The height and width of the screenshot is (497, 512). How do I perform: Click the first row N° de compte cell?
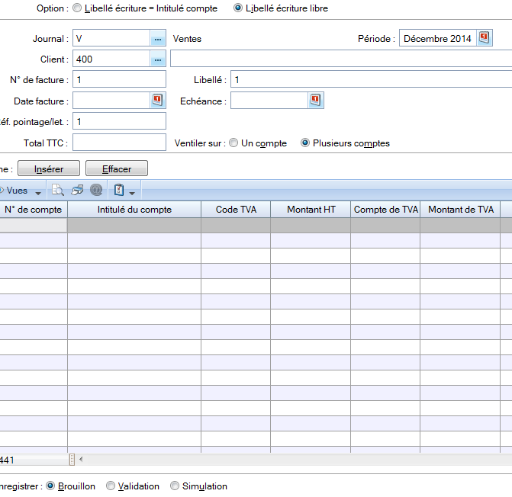point(34,226)
